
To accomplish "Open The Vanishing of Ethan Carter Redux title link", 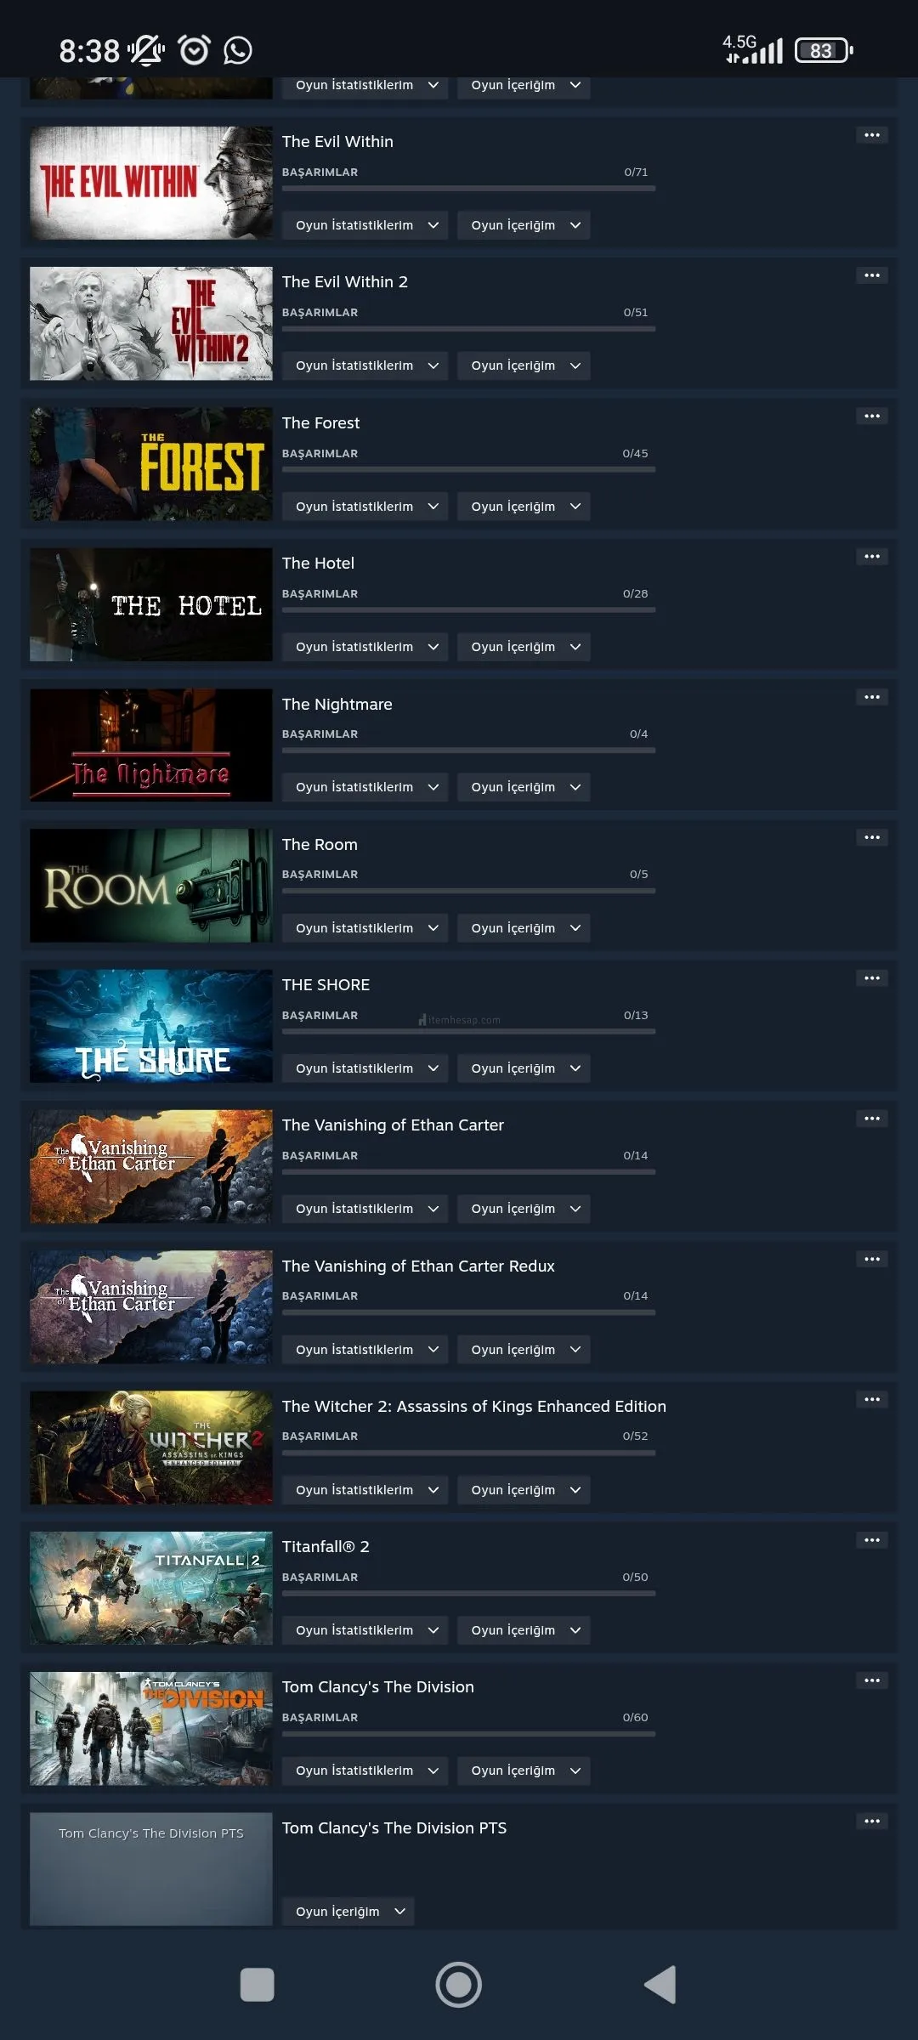I will 418,1266.
